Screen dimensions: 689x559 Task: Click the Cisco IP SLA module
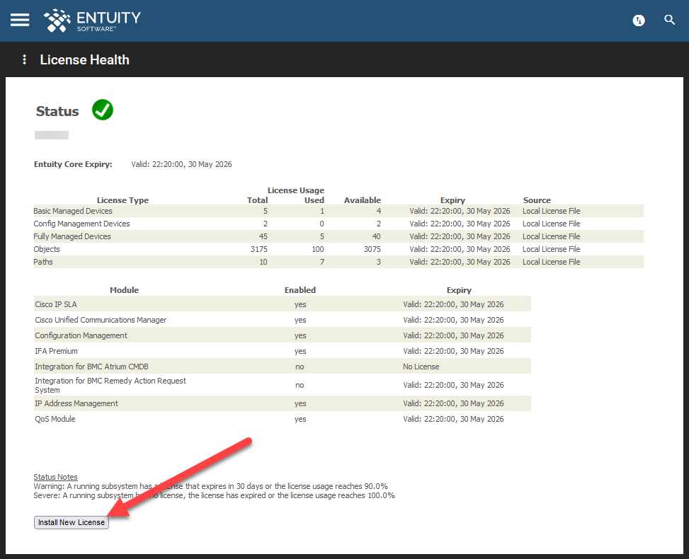(56, 304)
